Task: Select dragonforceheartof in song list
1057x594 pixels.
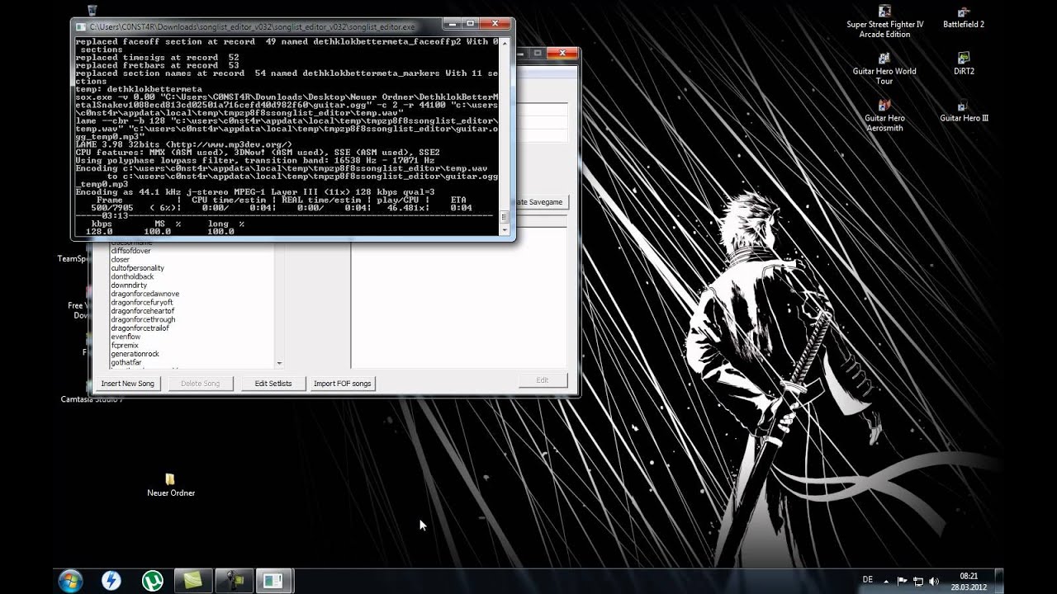Action: tap(143, 311)
